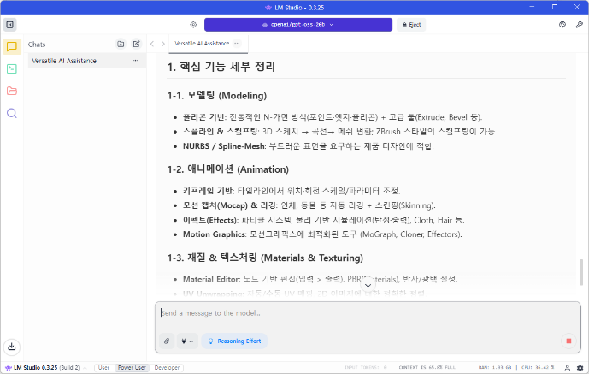
Task: Click the Reasoning Effort button
Action: tap(234, 341)
